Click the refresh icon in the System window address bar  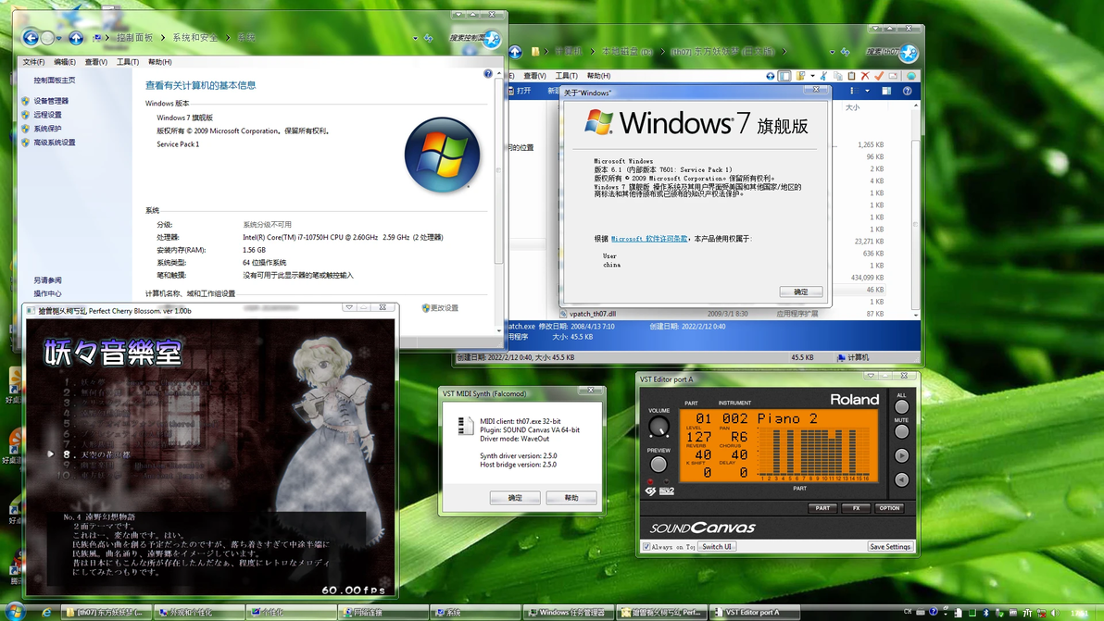(x=428, y=38)
